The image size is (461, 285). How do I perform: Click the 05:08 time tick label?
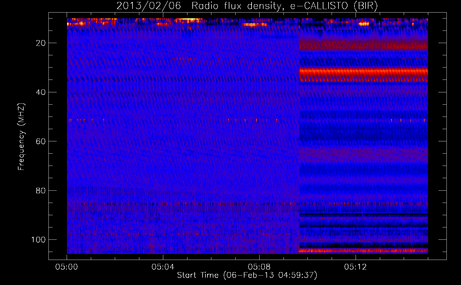click(x=259, y=267)
